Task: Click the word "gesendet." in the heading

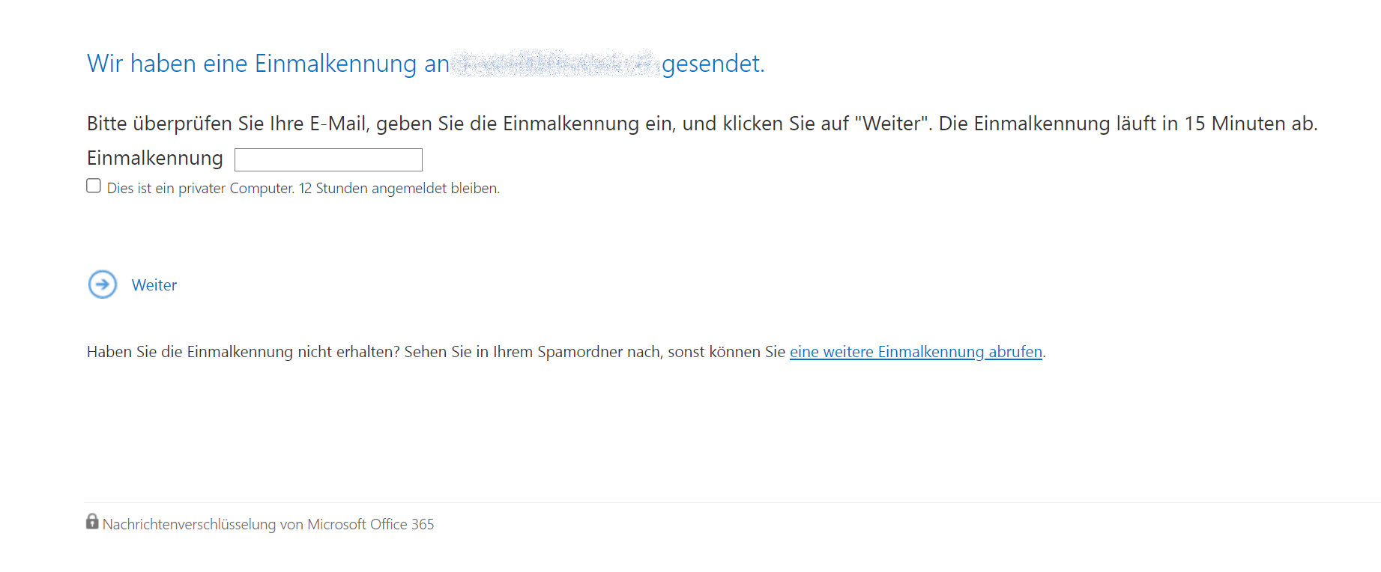Action: point(713,64)
